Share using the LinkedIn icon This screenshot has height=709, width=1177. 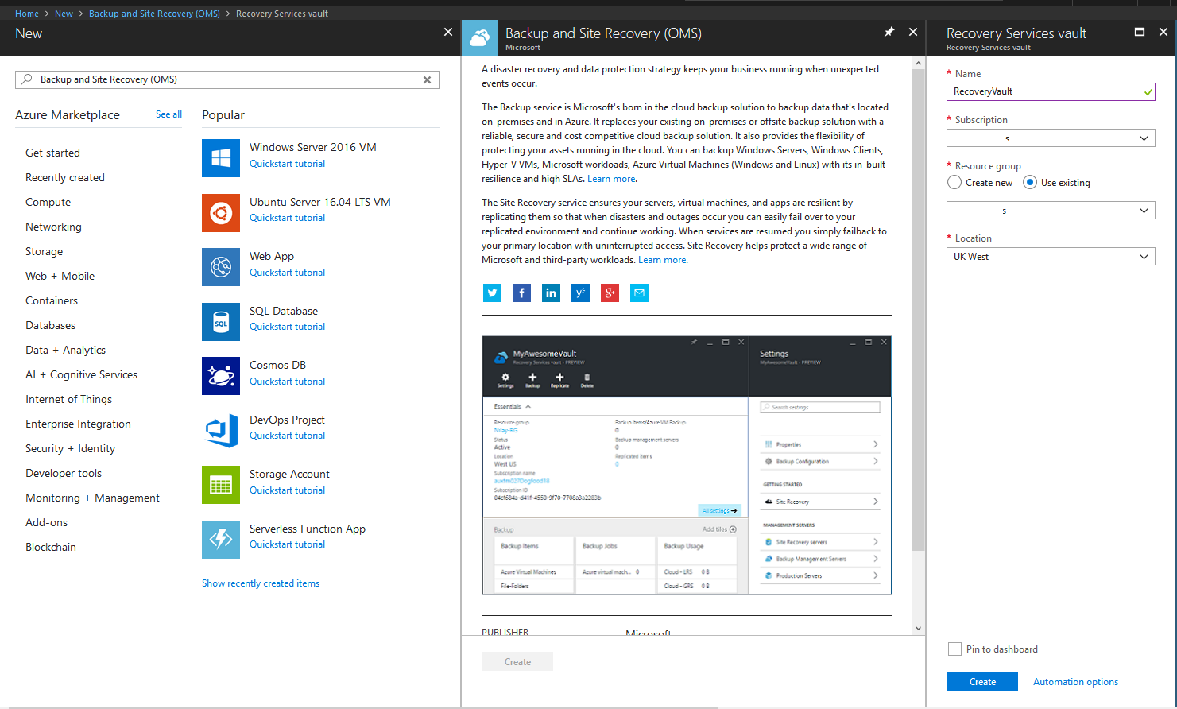551,293
